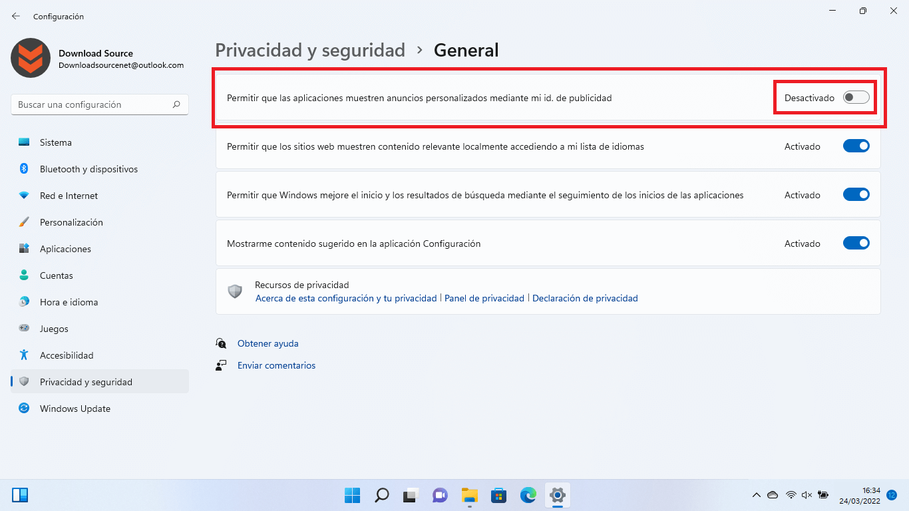Image resolution: width=909 pixels, height=511 pixels.
Task: Click the Hora e idioma clock icon
Action: pos(24,302)
